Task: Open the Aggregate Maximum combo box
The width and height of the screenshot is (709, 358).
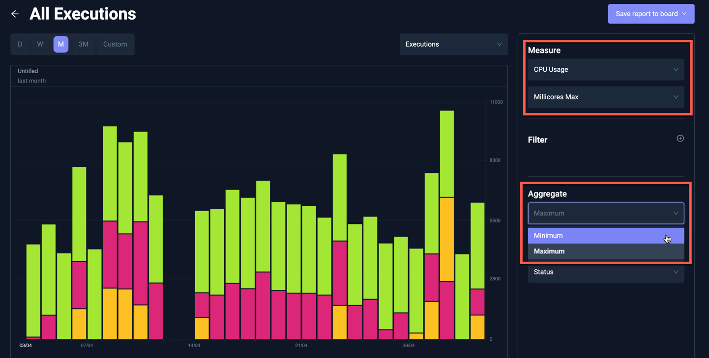Action: coord(606,213)
